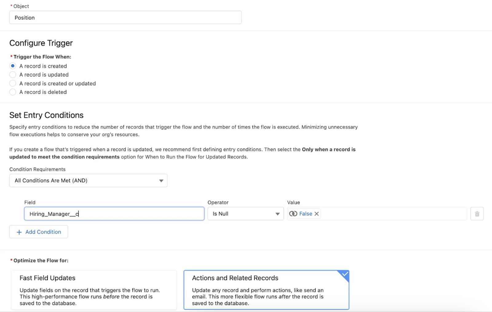
Task: Choose 'A record is deleted' trigger option
Action: [x=13, y=92]
